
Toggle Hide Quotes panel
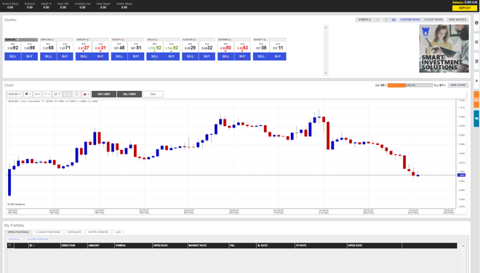click(457, 20)
